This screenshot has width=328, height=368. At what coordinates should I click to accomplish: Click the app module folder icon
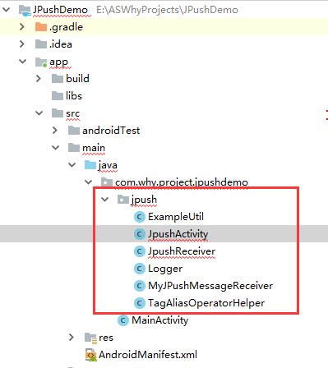[41, 62]
